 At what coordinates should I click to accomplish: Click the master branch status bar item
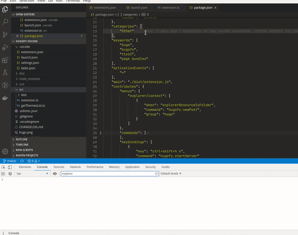pyautogui.click(x=10, y=161)
